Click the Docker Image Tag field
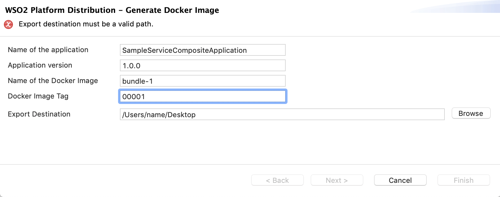This screenshot has width=500, height=197. pyautogui.click(x=202, y=97)
